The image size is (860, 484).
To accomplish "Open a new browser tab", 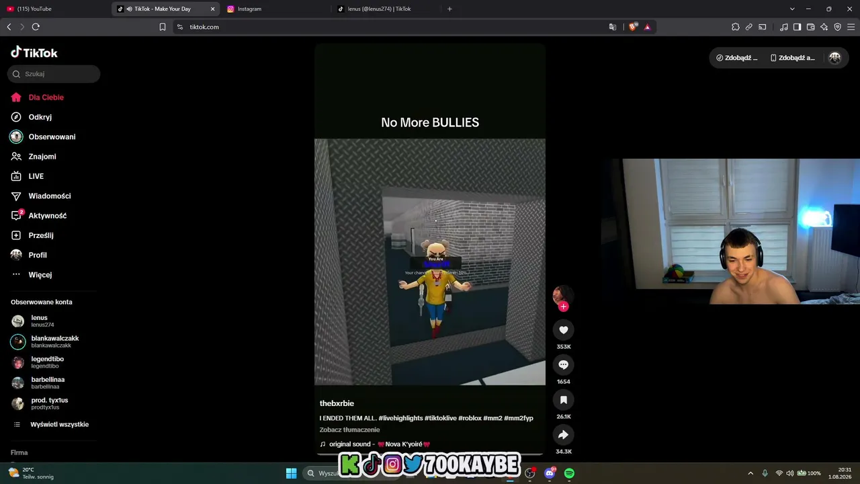I will pyautogui.click(x=449, y=9).
